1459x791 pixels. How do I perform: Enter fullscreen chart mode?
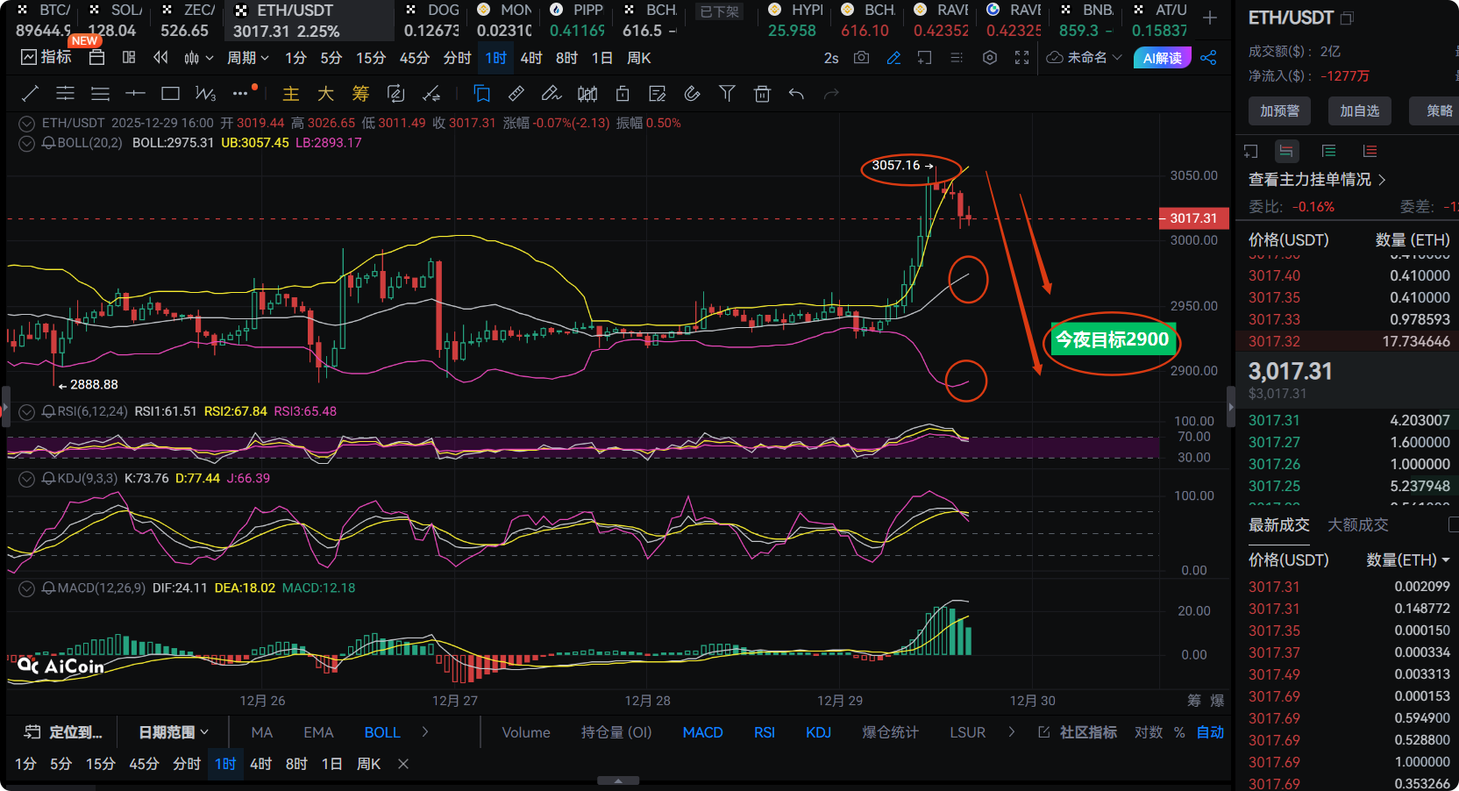[x=1021, y=58]
